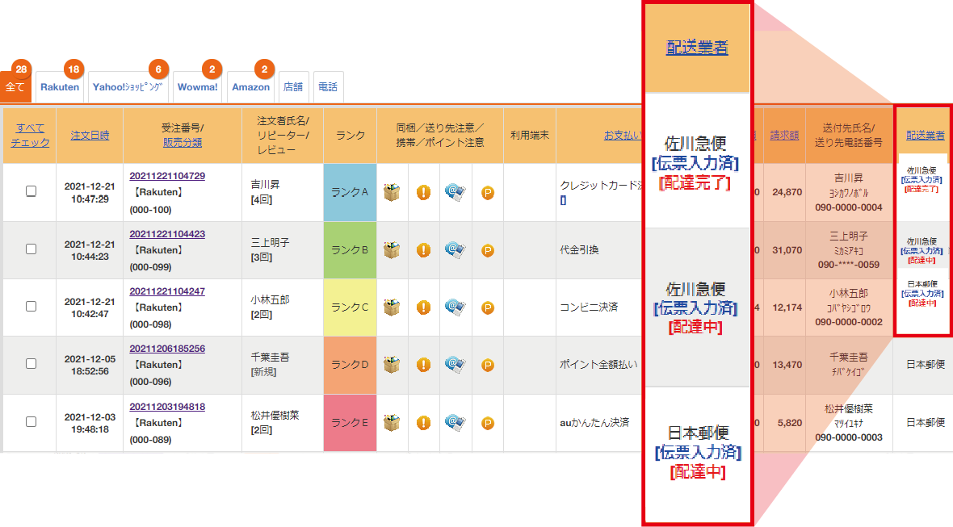Screen dimensions: 953x527
Task: Sort by 注文日時 header link
Action: [90, 135]
